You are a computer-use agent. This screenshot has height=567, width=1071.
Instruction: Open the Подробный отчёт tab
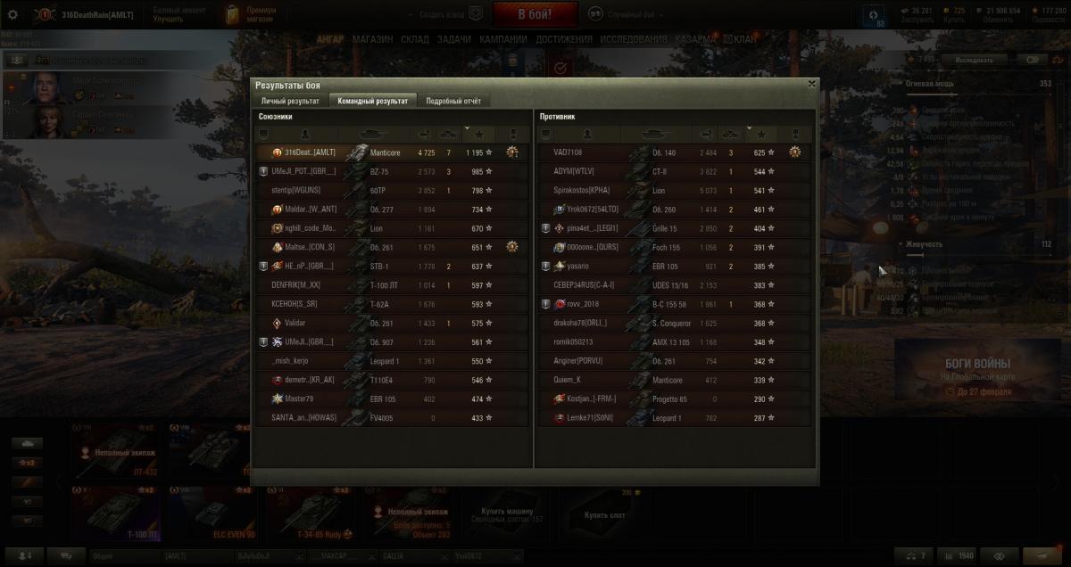pos(453,101)
